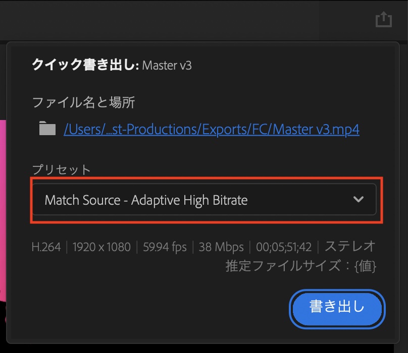Click the folder icon beside the file path

coord(47,128)
